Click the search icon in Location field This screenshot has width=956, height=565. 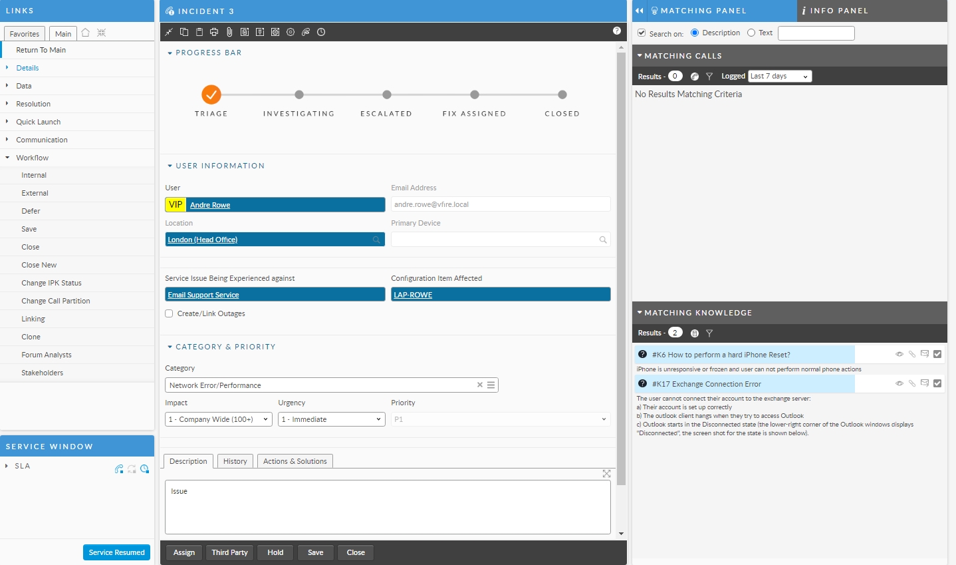[376, 240]
